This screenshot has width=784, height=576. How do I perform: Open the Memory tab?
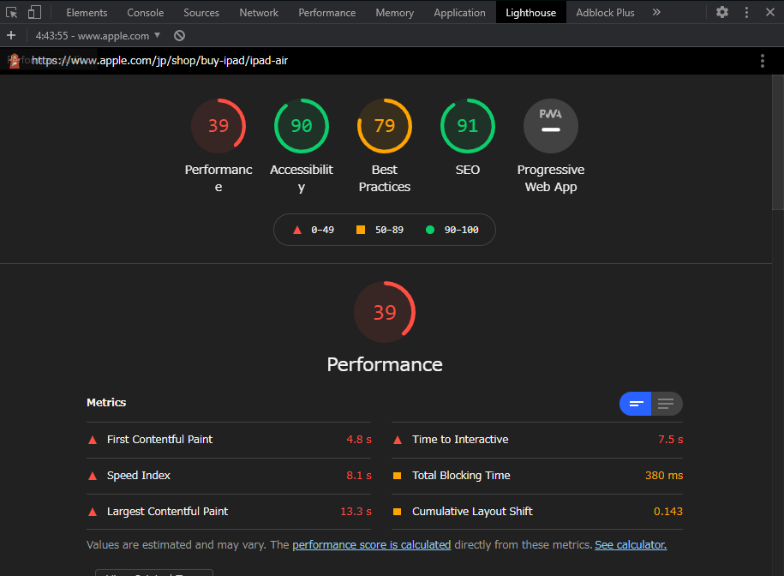(x=394, y=13)
